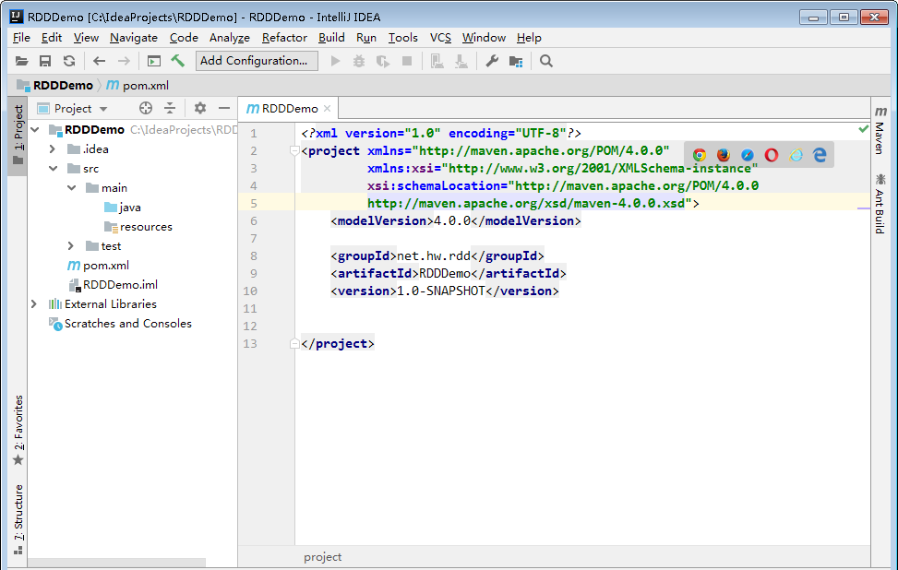
Task: Open the VCS menu
Action: click(440, 38)
